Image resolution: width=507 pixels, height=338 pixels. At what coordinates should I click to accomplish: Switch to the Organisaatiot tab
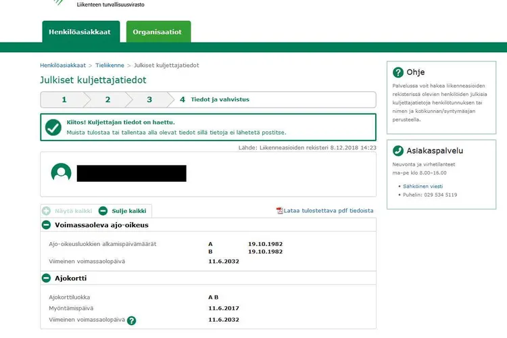[158, 32]
